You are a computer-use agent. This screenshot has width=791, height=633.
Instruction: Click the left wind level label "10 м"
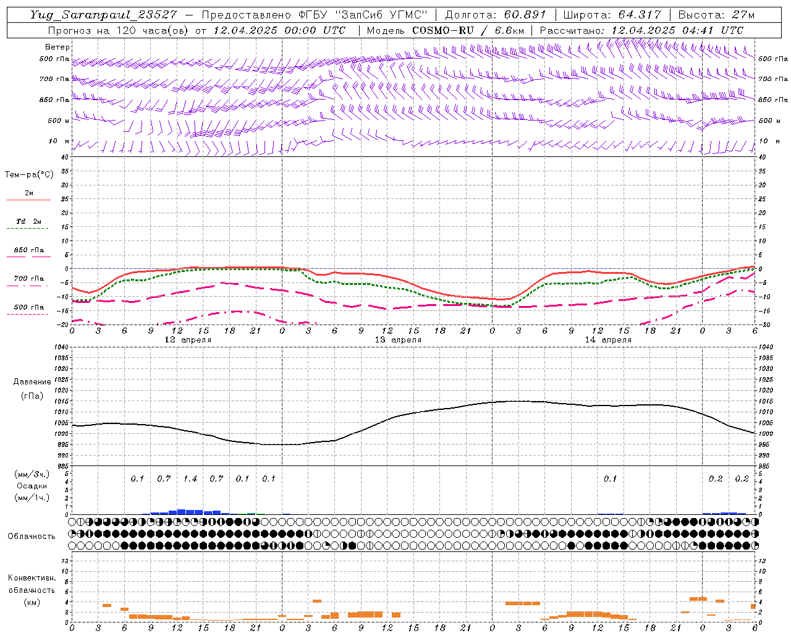(59, 141)
